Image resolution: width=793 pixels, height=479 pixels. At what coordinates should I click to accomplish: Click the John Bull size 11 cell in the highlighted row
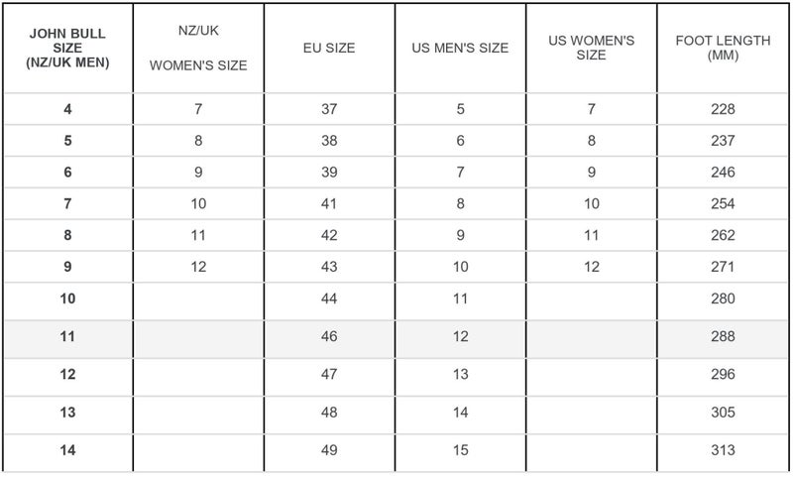[67, 336]
